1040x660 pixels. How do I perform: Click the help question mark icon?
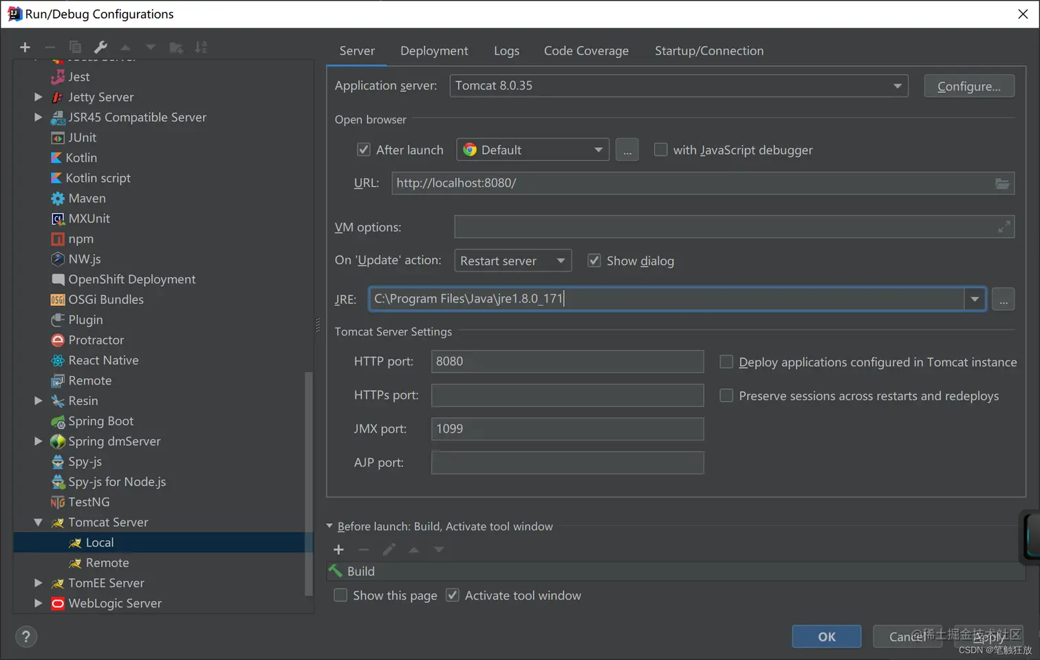pyautogui.click(x=26, y=637)
